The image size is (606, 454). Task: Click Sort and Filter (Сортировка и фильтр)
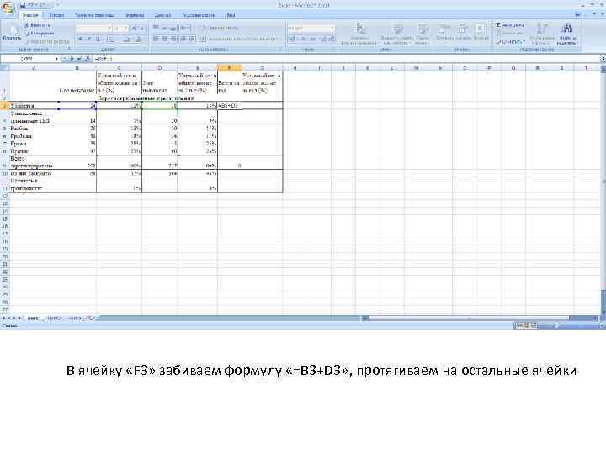click(x=542, y=33)
